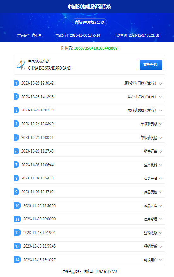Click step number 7 badge

pyautogui.click(x=16, y=165)
